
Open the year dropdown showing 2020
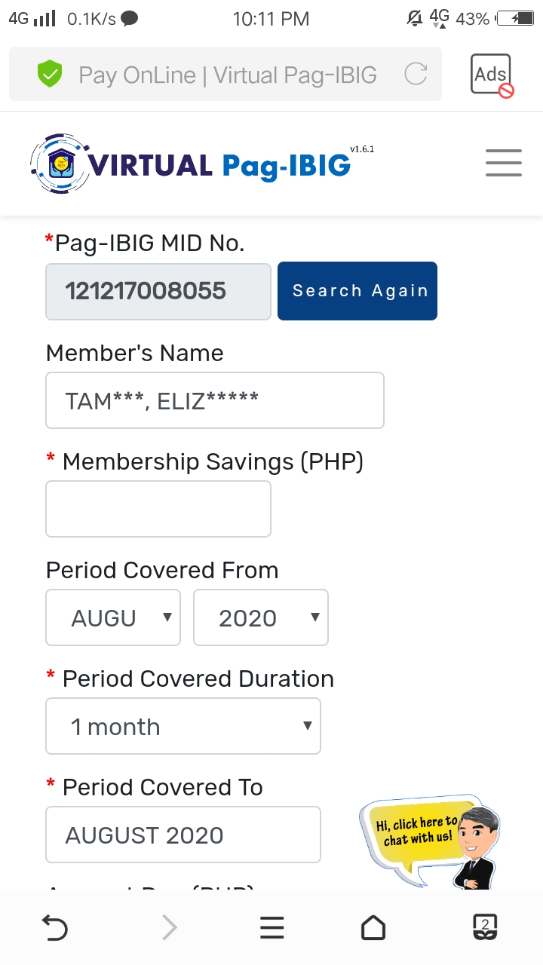[x=260, y=618]
